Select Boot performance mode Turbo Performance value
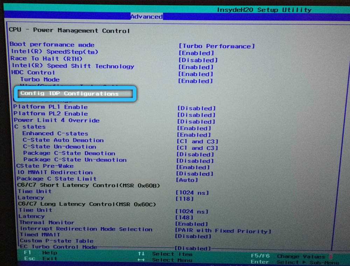The image size is (350, 266). [216, 46]
